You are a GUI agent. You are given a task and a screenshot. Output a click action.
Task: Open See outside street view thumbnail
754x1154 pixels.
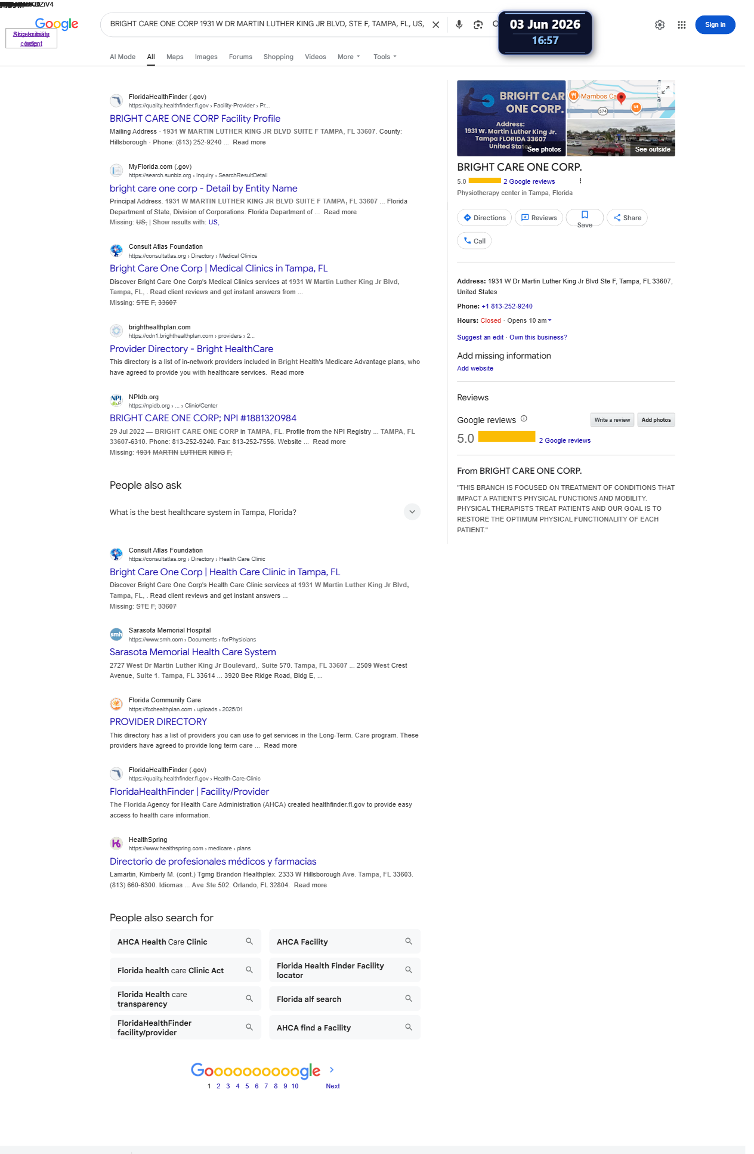click(x=621, y=138)
